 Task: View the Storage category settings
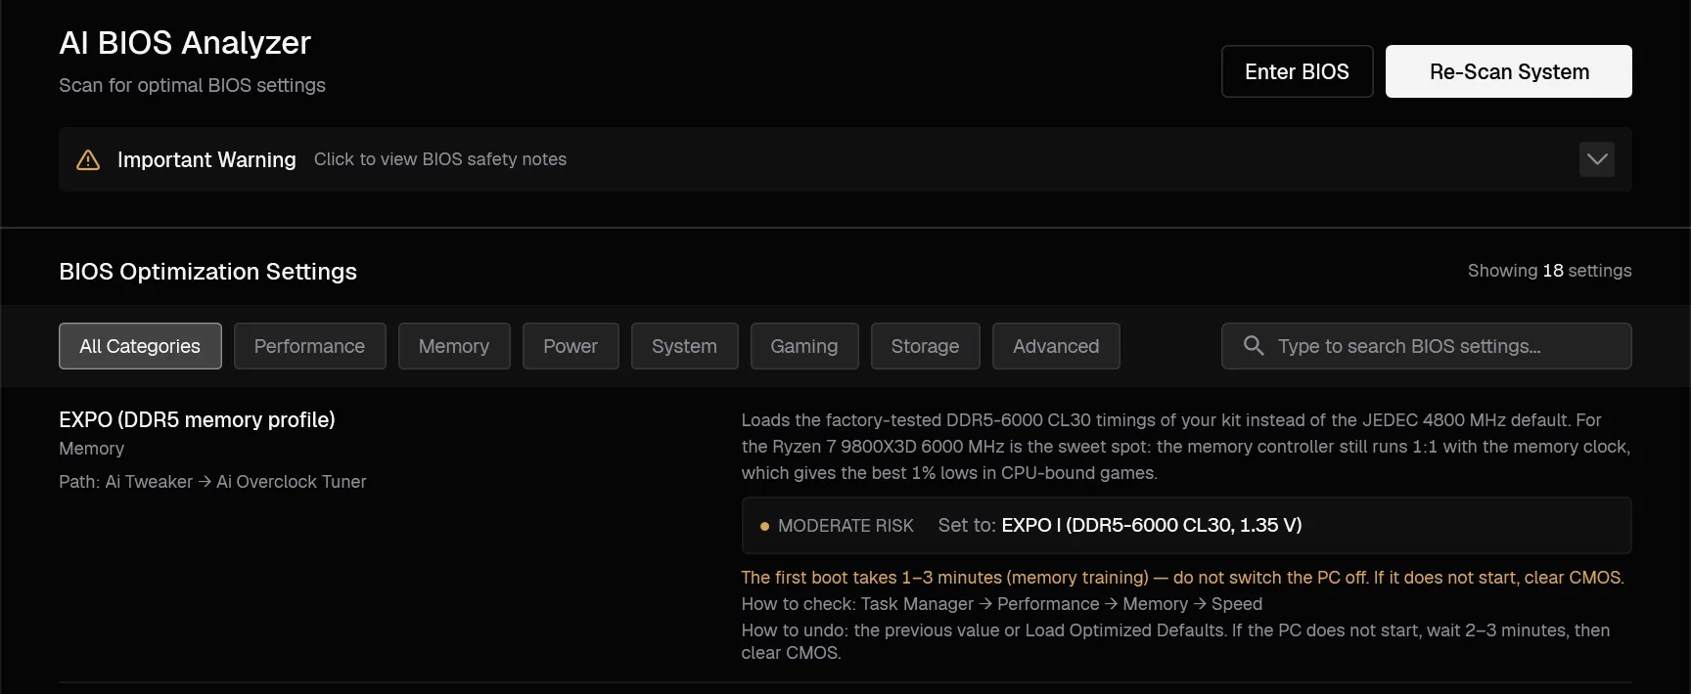(925, 346)
